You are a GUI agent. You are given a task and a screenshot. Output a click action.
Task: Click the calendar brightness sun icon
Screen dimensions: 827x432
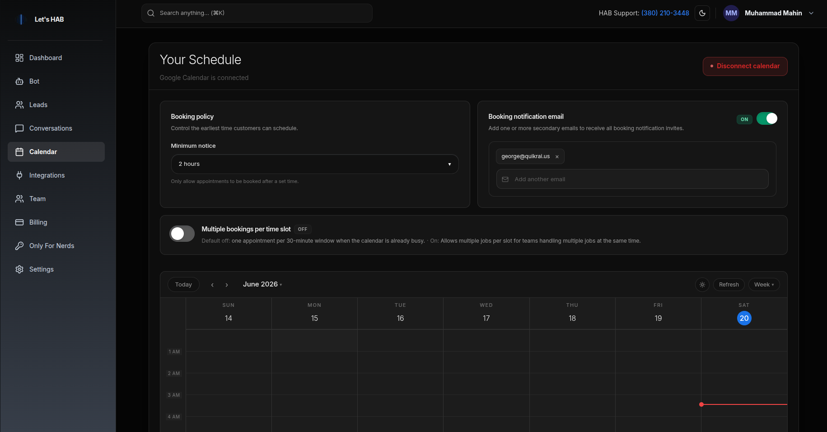(x=702, y=285)
